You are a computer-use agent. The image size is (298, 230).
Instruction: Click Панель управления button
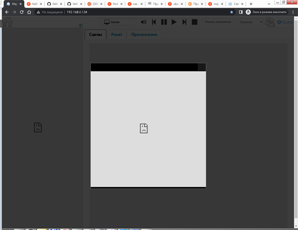point(218,22)
